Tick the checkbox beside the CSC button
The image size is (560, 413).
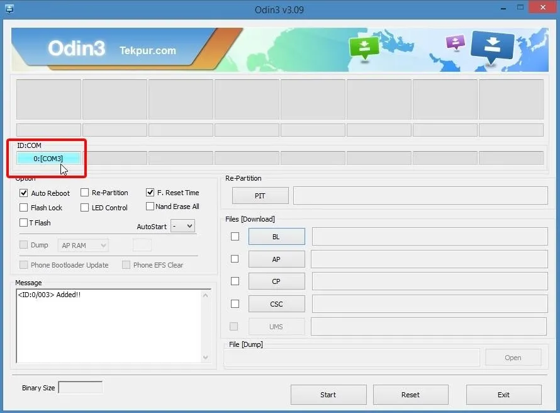pyautogui.click(x=235, y=303)
